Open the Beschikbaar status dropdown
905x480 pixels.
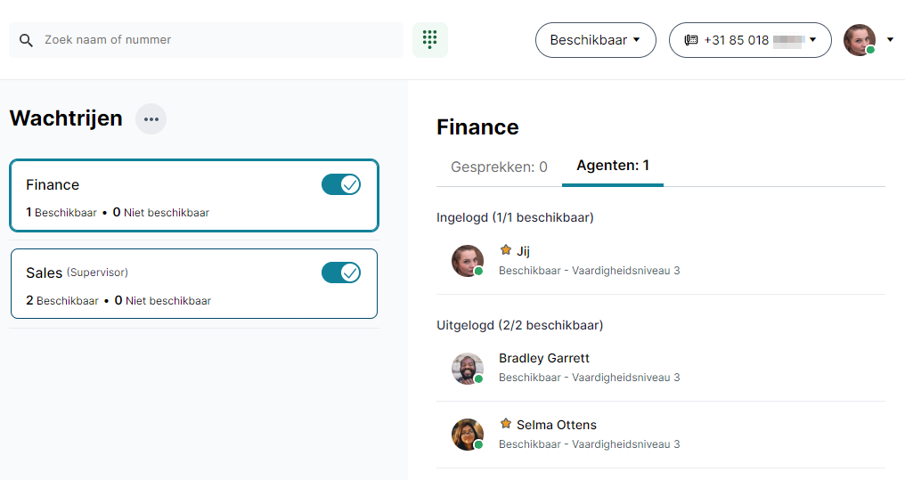[595, 40]
